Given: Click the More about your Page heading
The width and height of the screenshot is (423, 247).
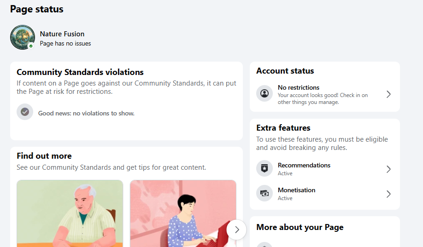Looking at the screenshot, I should [300, 227].
